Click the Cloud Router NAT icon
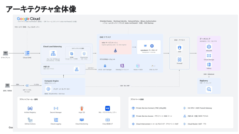239x134 pixels. click(x=185, y=124)
